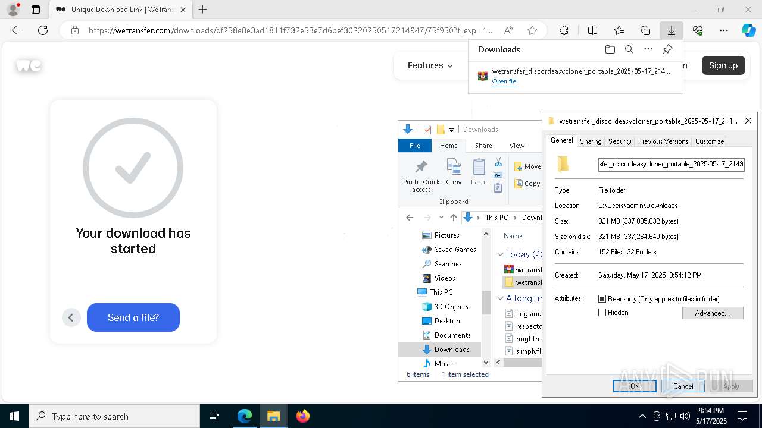Open Explorer quick access toolbar dropdown
The width and height of the screenshot is (762, 428).
(x=451, y=130)
